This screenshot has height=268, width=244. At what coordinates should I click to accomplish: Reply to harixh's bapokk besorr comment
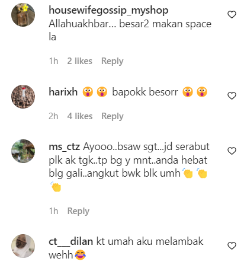tap(113, 116)
